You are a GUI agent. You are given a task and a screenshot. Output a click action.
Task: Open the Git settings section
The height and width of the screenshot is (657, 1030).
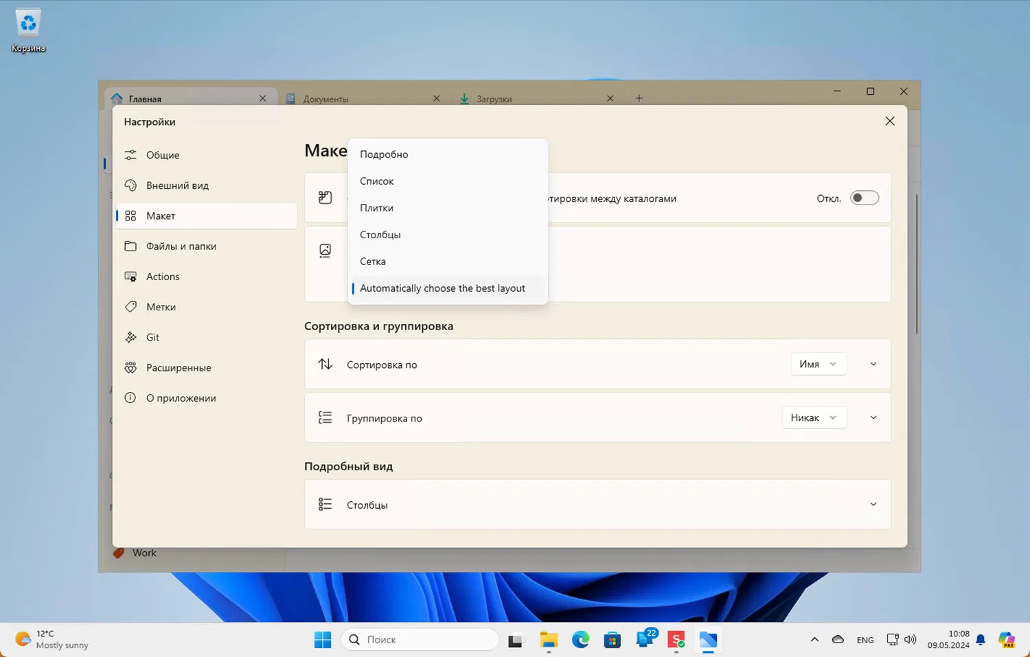click(206, 337)
